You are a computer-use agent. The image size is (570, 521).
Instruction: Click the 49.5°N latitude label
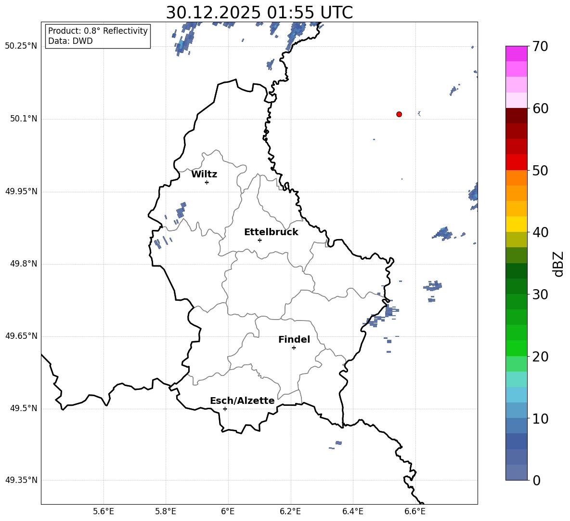pyautogui.click(x=24, y=408)
